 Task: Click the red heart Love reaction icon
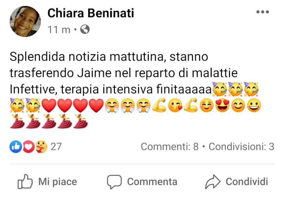click(28, 146)
